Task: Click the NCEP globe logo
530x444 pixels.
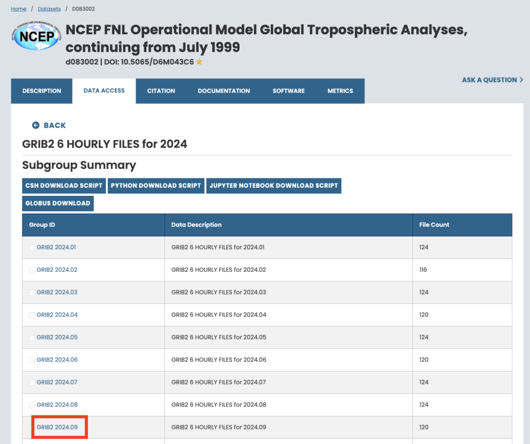Action: click(x=37, y=36)
